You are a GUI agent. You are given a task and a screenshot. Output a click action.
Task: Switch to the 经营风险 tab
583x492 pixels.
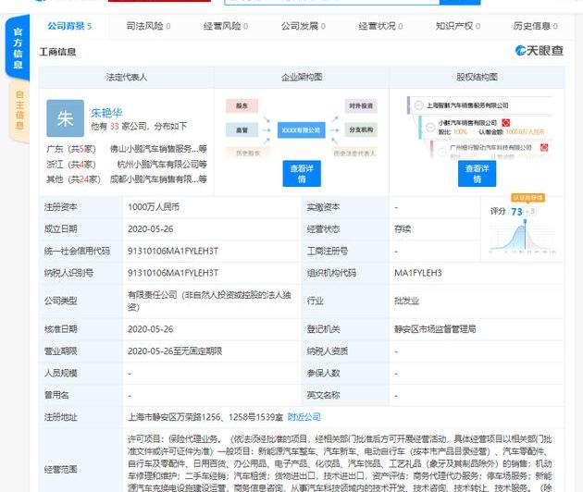coord(226,26)
